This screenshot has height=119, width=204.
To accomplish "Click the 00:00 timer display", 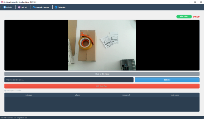I will point(196,17).
